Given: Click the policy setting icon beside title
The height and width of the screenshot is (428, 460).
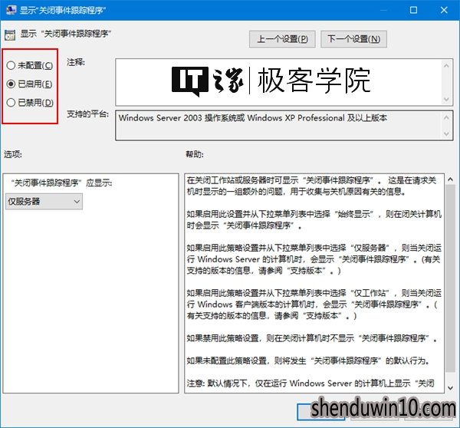Looking at the screenshot, I should [x=10, y=35].
